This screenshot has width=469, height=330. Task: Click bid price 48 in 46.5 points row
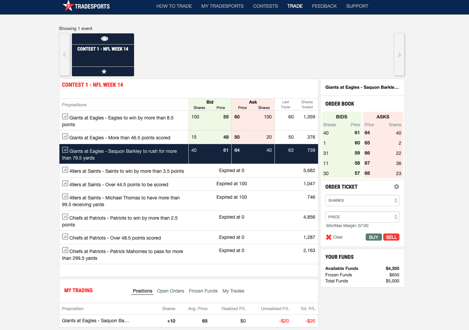[226, 137]
